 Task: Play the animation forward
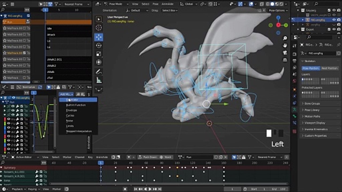150,189
